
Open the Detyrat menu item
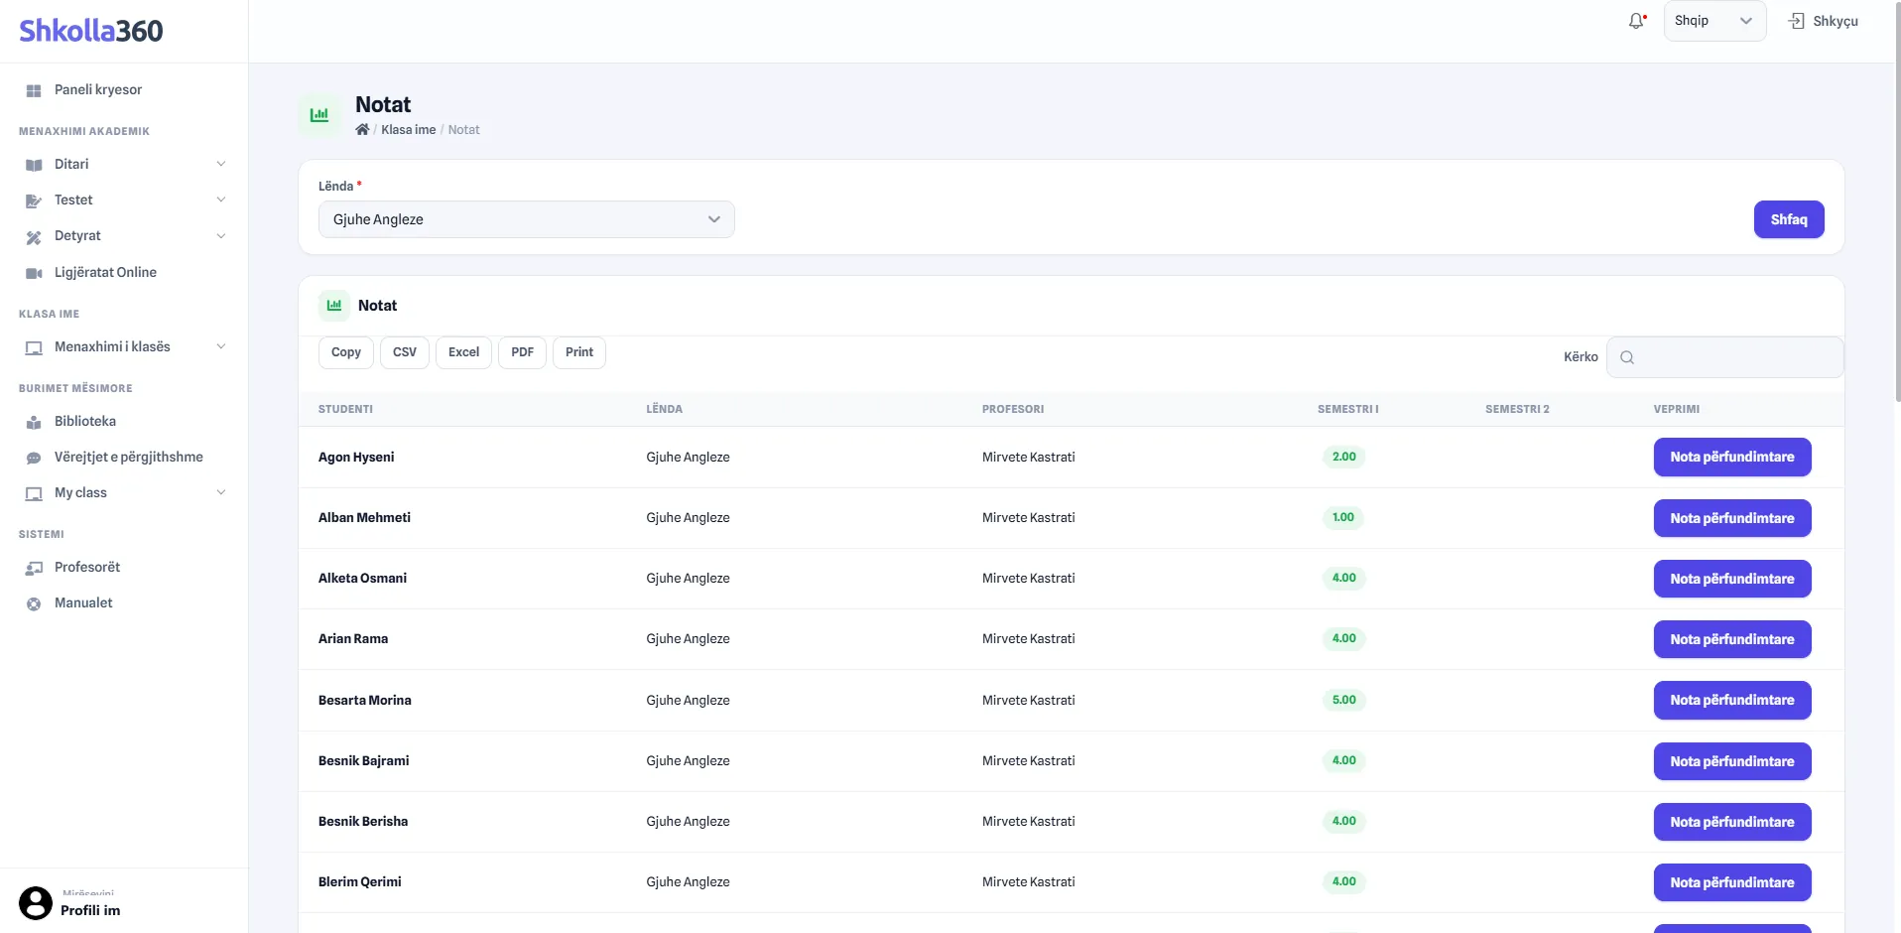click(124, 236)
